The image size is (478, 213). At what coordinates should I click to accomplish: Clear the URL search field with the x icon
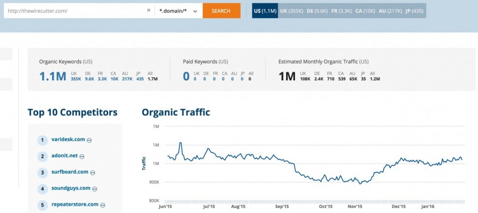pyautogui.click(x=148, y=10)
